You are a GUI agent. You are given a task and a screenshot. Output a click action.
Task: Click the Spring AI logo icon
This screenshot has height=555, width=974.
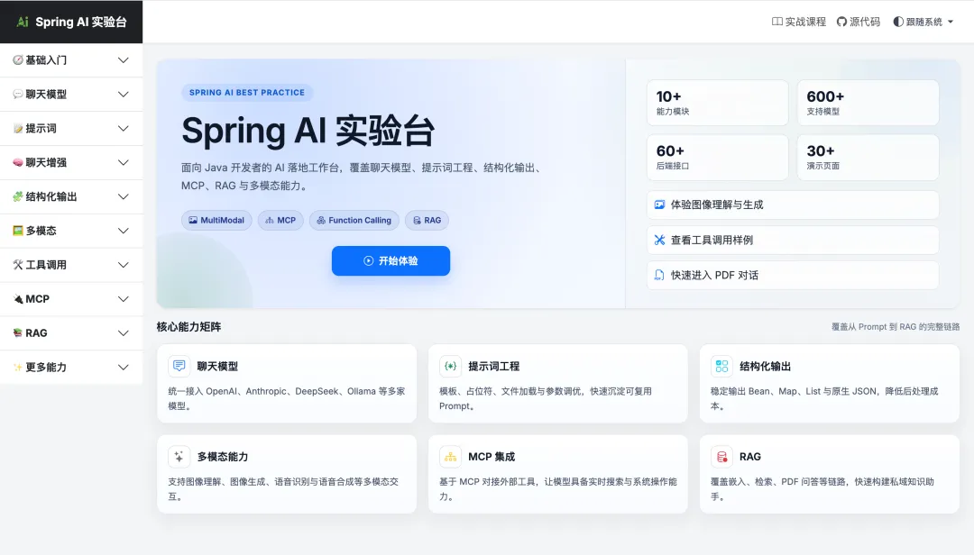click(23, 22)
